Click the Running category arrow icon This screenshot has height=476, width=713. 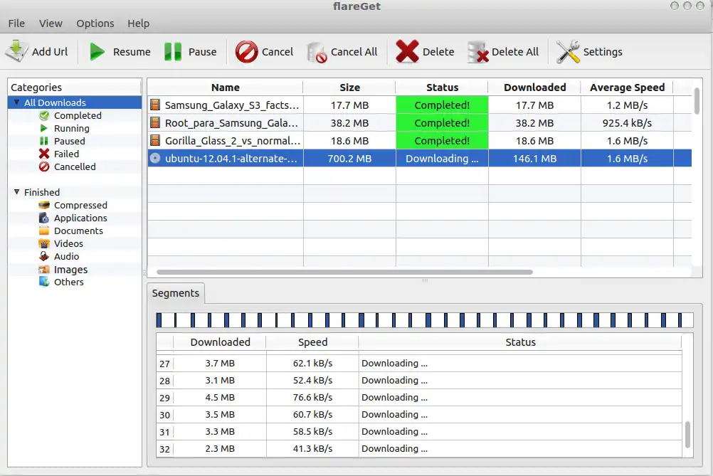[x=44, y=128]
